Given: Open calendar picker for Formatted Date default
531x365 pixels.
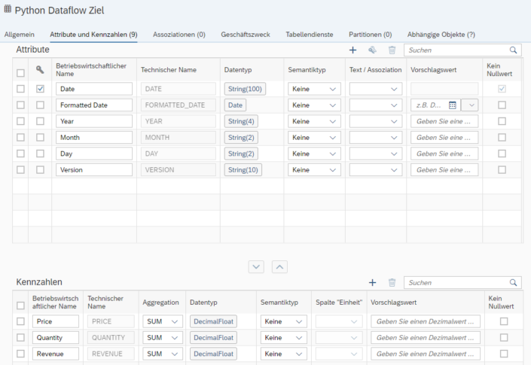Looking at the screenshot, I should pyautogui.click(x=453, y=105).
